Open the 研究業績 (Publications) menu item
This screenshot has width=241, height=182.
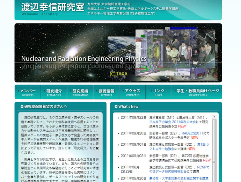click(x=80, y=92)
